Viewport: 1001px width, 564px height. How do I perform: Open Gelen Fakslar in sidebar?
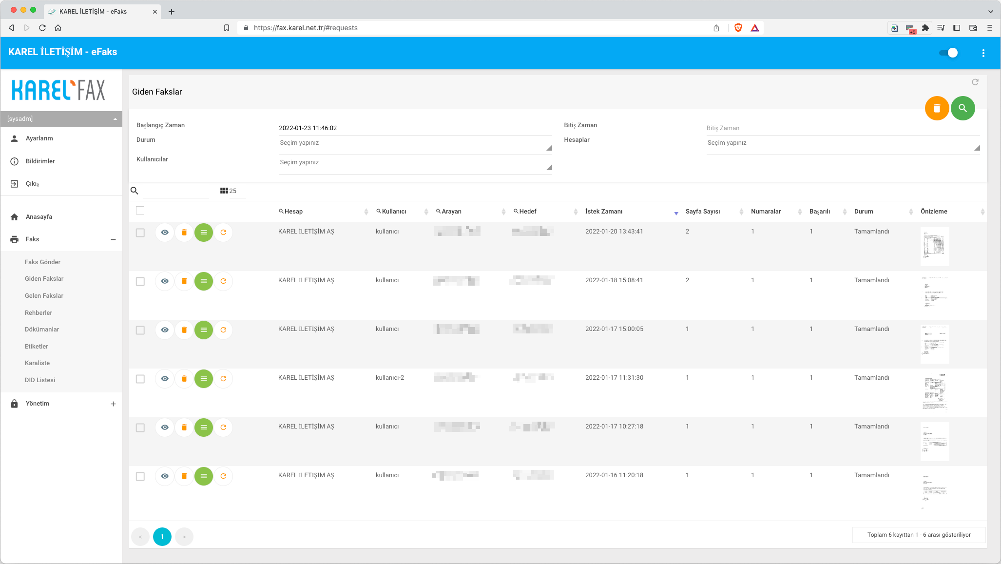pos(44,295)
